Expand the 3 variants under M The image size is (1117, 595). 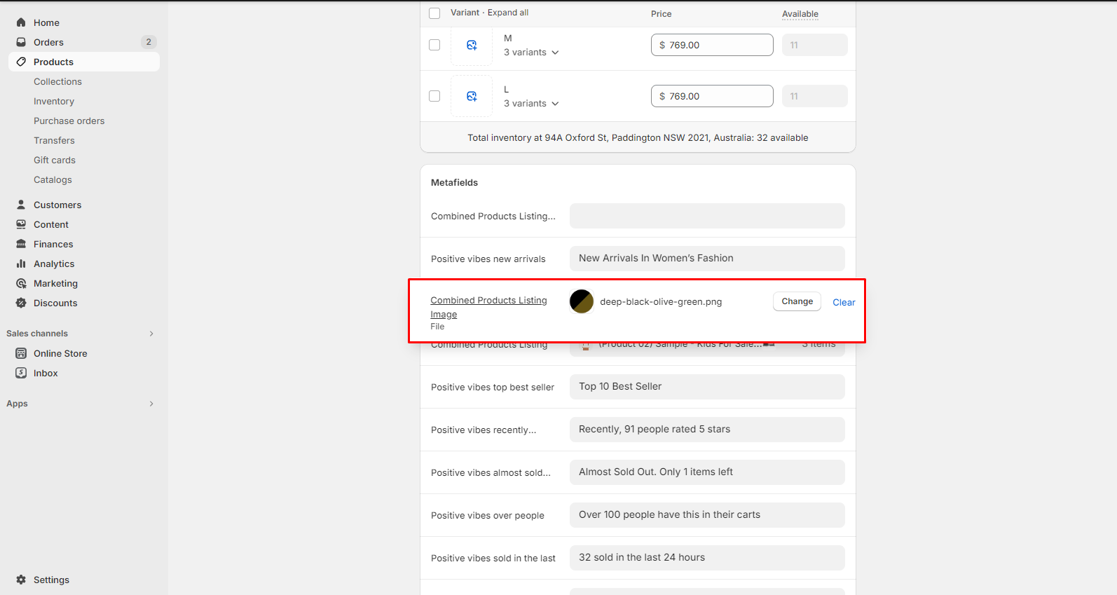[531, 53]
